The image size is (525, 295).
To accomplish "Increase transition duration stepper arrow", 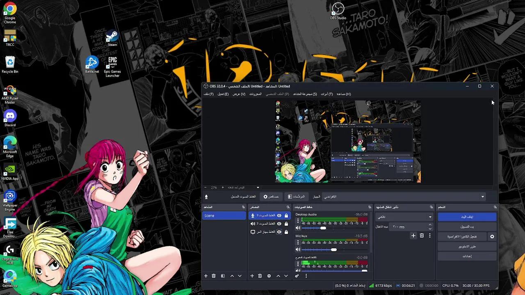I will pos(430,225).
